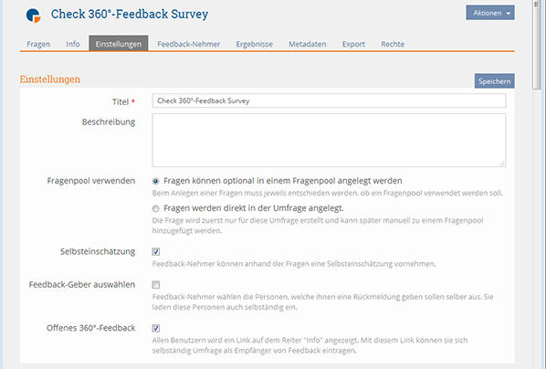Image resolution: width=546 pixels, height=369 pixels.
Task: Click the Speichern button
Action: click(x=494, y=81)
